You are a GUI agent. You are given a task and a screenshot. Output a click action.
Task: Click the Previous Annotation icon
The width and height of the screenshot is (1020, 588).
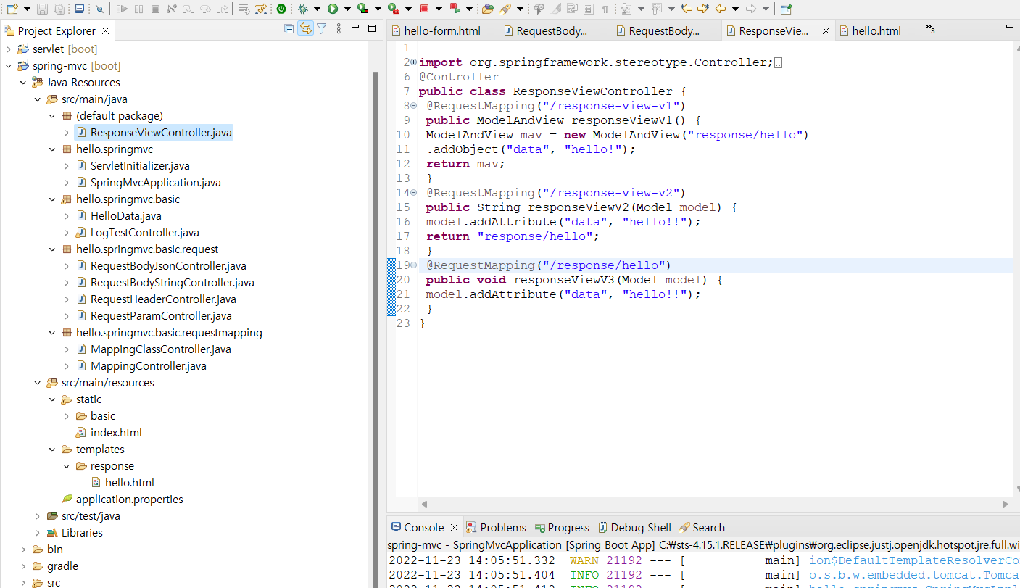tap(657, 9)
